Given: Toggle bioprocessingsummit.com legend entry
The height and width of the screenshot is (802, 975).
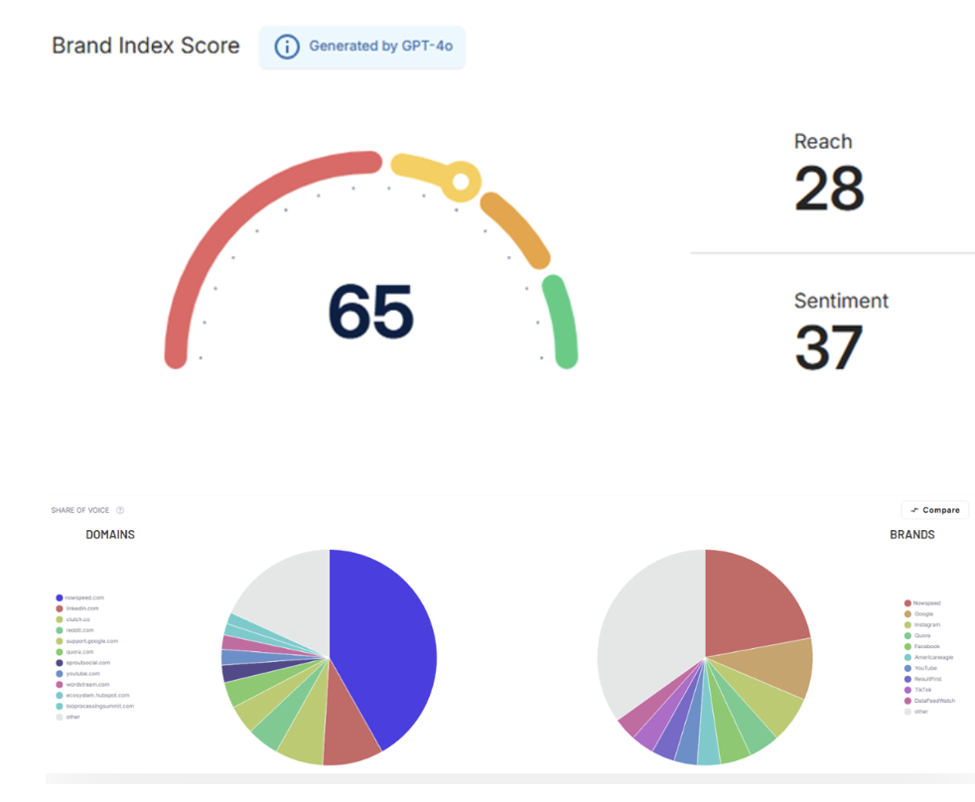Looking at the screenshot, I should [99, 706].
